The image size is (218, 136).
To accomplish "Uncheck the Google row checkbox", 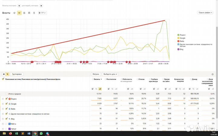I will 6,104.
